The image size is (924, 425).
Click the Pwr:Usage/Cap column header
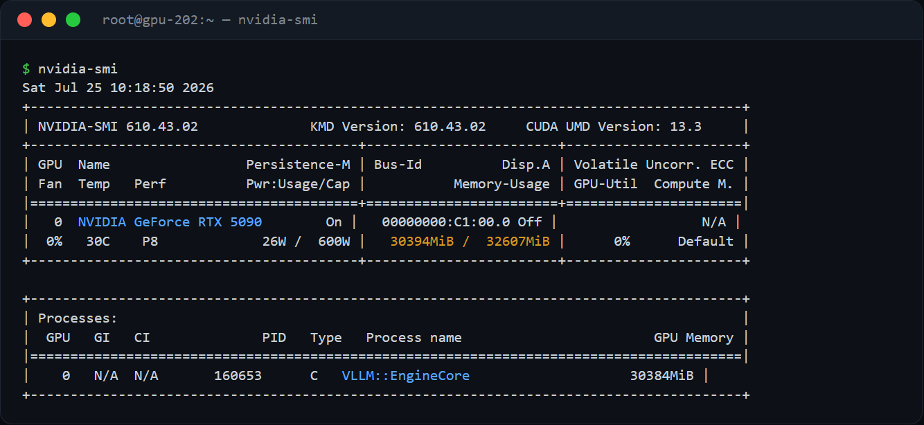tap(298, 184)
